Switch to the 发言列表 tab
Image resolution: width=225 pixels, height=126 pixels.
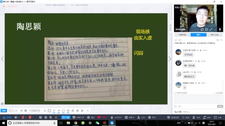[182, 35]
